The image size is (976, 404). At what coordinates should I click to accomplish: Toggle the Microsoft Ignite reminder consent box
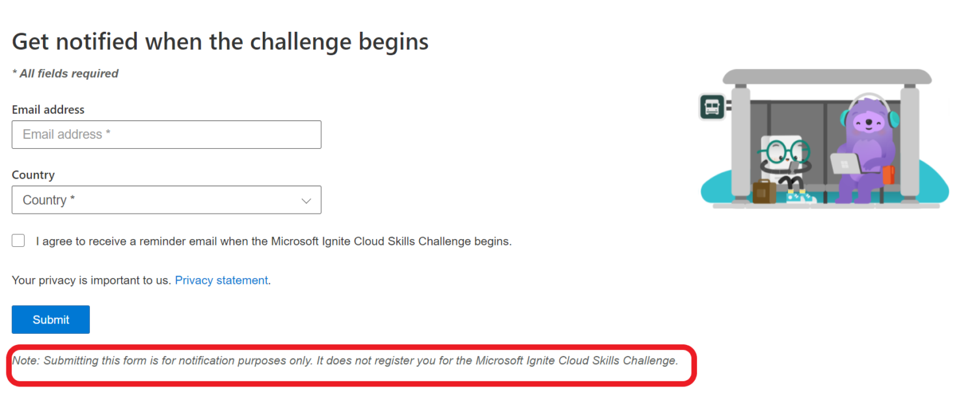pos(18,240)
